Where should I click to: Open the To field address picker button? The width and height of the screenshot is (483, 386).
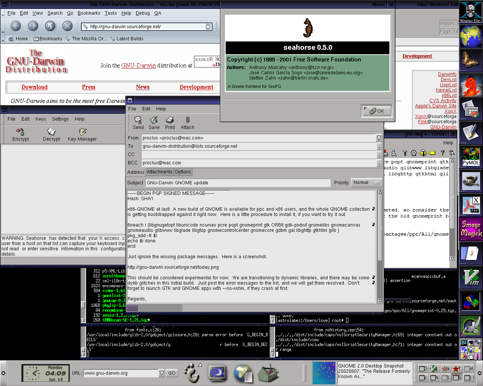tap(379, 146)
